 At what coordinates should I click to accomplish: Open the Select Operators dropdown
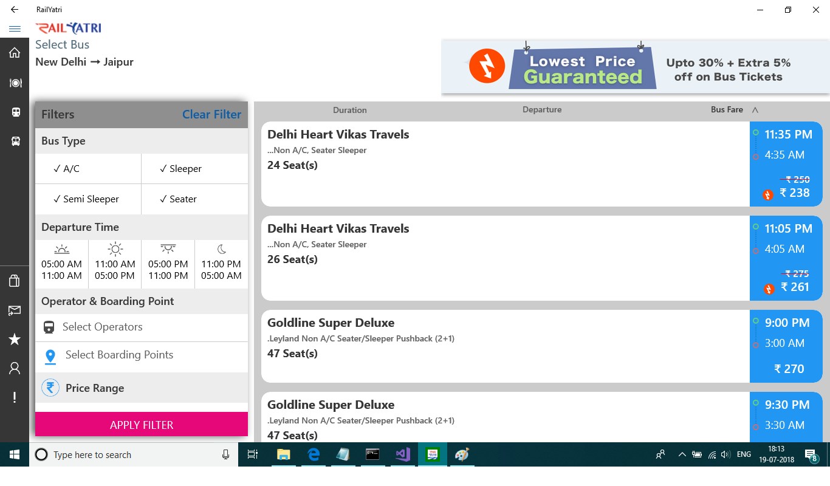[x=142, y=327]
